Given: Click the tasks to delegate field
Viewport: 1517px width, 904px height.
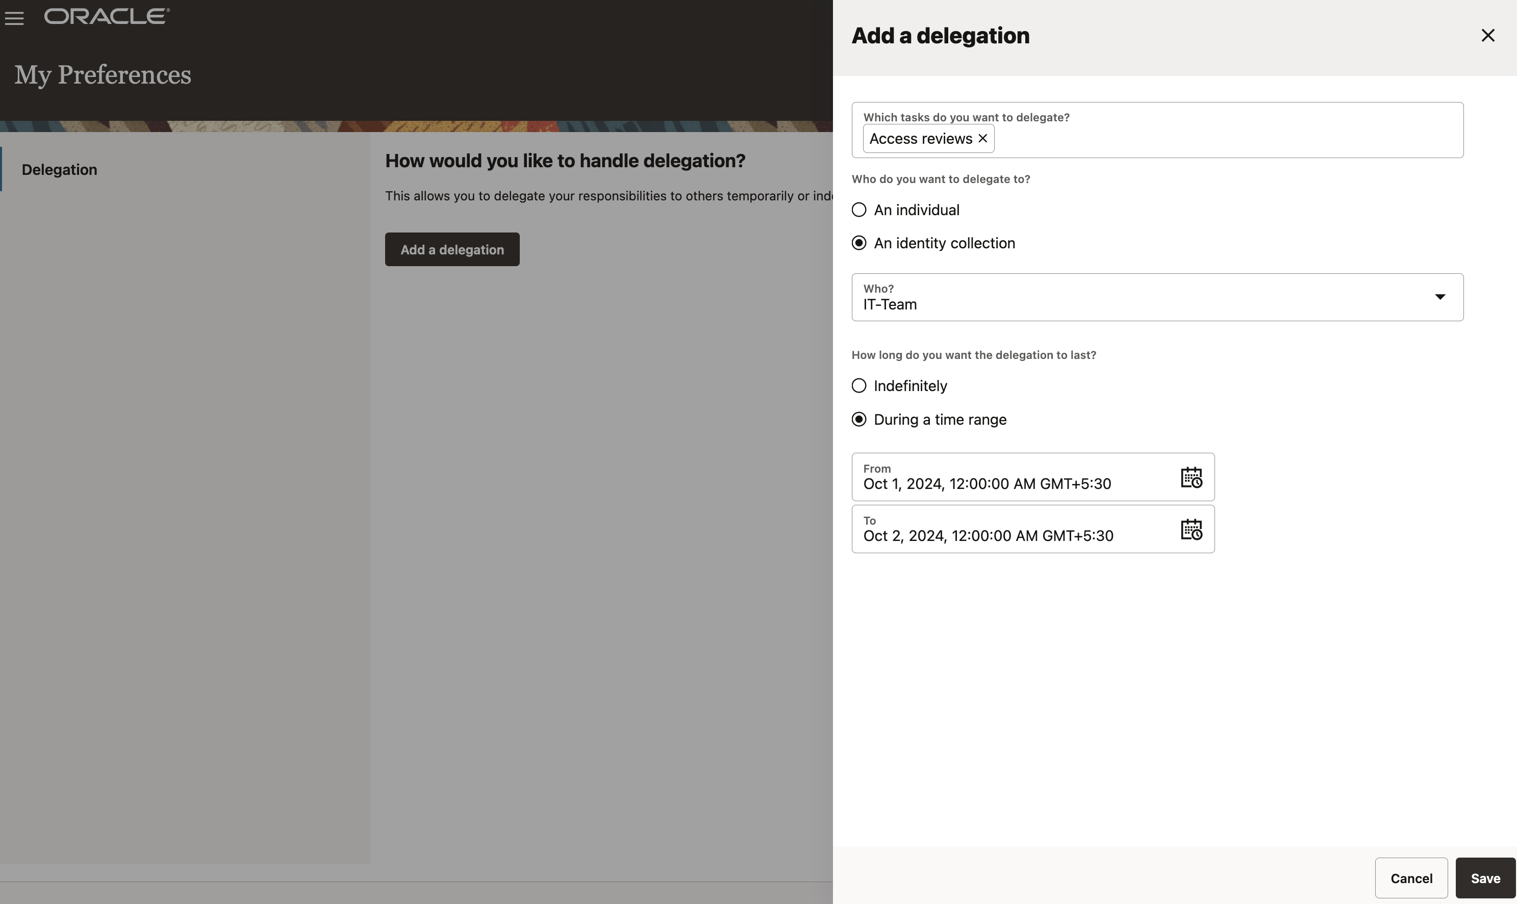Looking at the screenshot, I should pos(1219,139).
